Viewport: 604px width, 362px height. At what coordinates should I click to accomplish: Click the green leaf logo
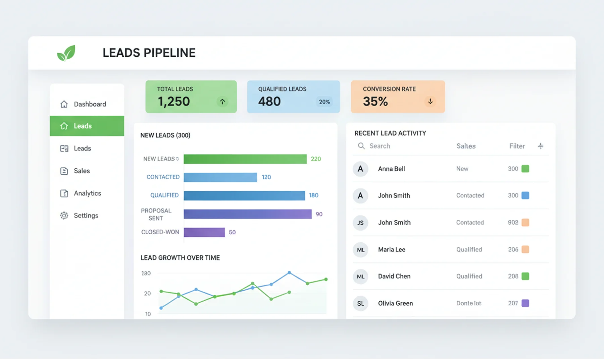point(66,53)
